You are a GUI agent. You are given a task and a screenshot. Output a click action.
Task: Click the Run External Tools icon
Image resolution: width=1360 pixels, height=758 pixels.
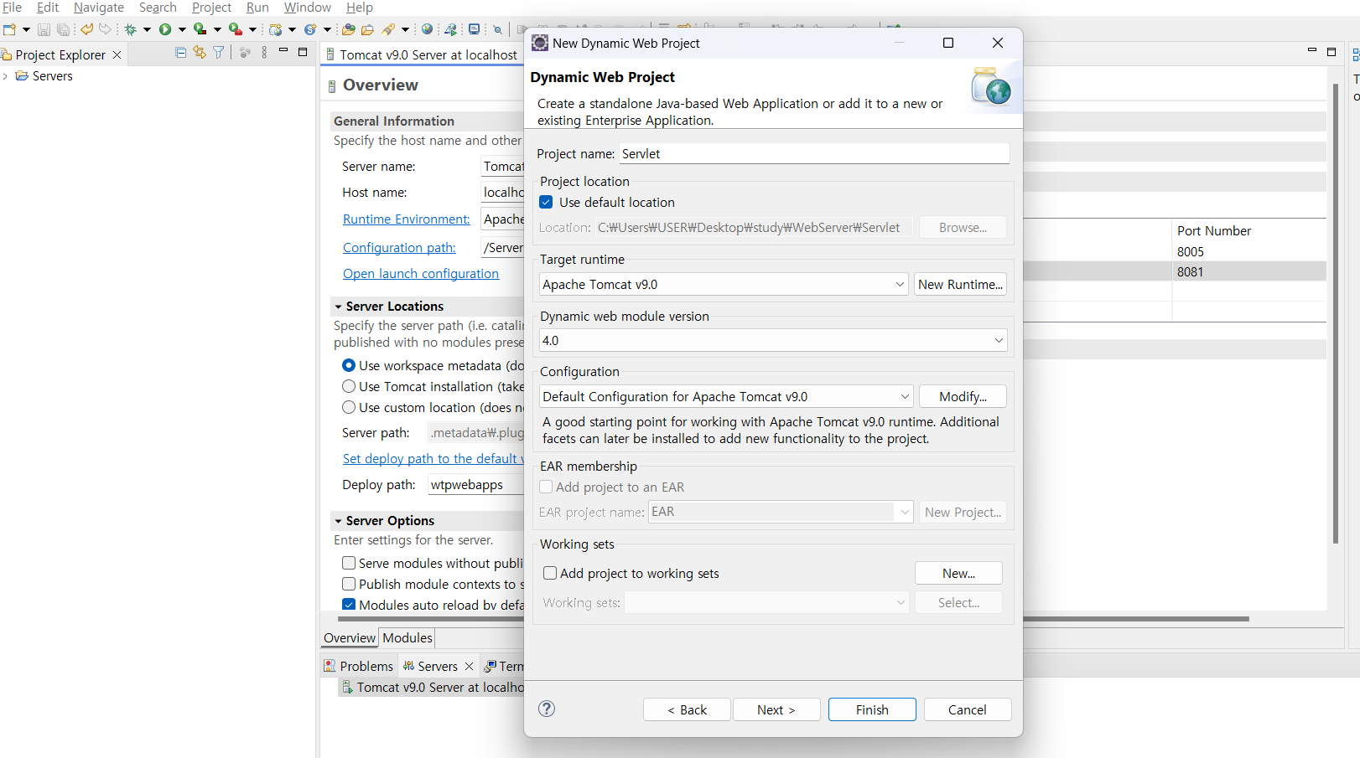(x=236, y=29)
